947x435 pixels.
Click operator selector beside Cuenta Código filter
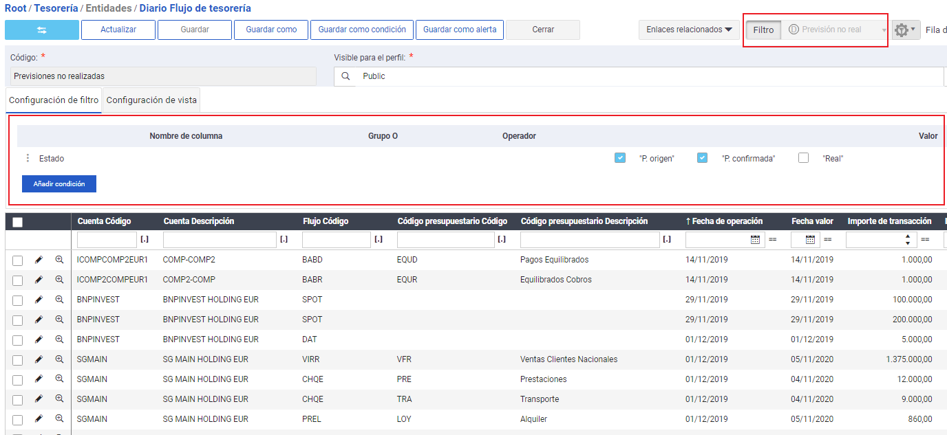[x=145, y=240]
